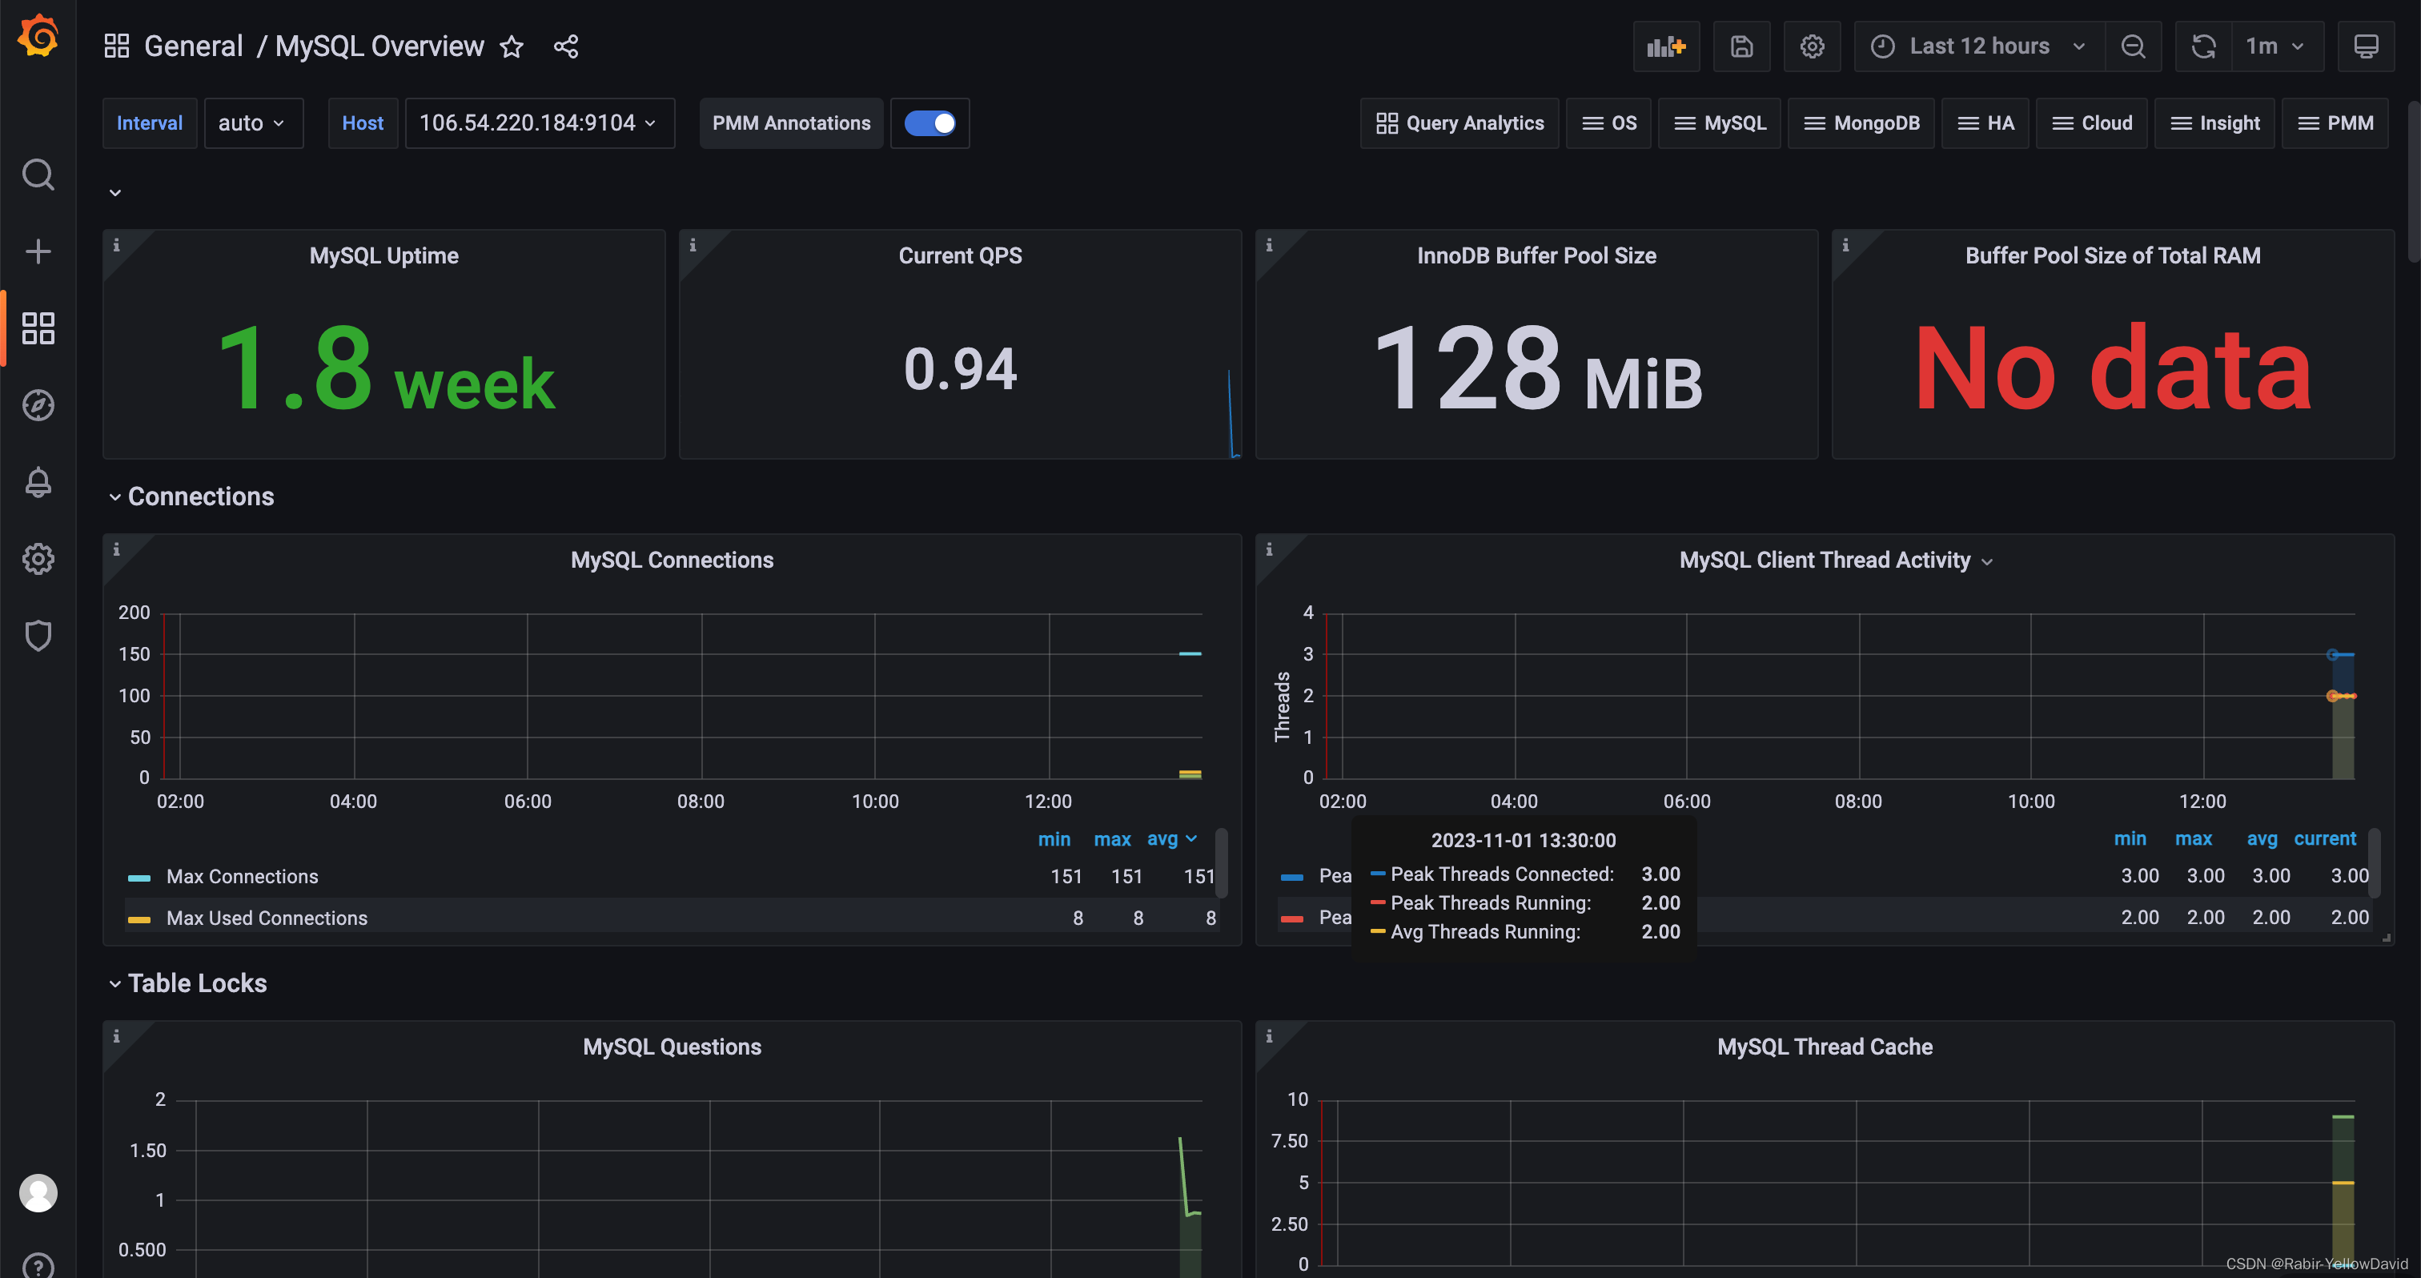This screenshot has width=2421, height=1278.
Task: Star the MySQL Overview dashboard
Action: [512, 46]
